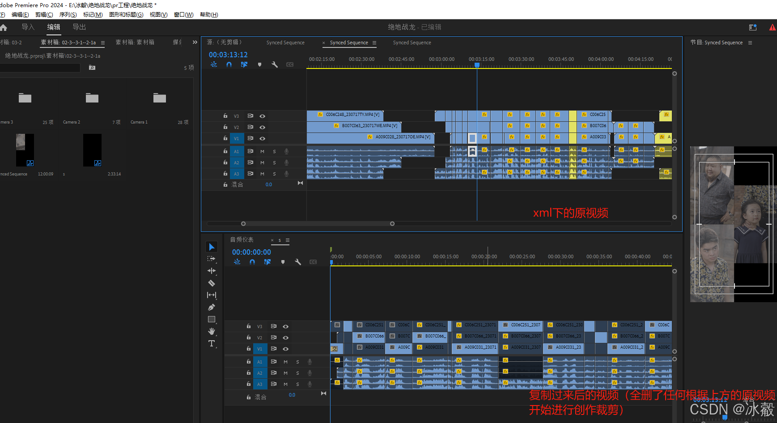This screenshot has width=777, height=423.
Task: Switch to first Synced Sequence tab
Action: click(x=285, y=43)
